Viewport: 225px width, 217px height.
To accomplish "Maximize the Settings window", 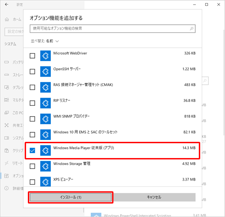I will (207, 5).
